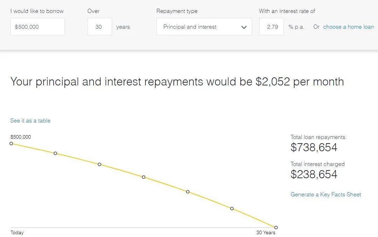Click the Total interest charged amount $238,654
This screenshot has width=378, height=237.
point(314,174)
